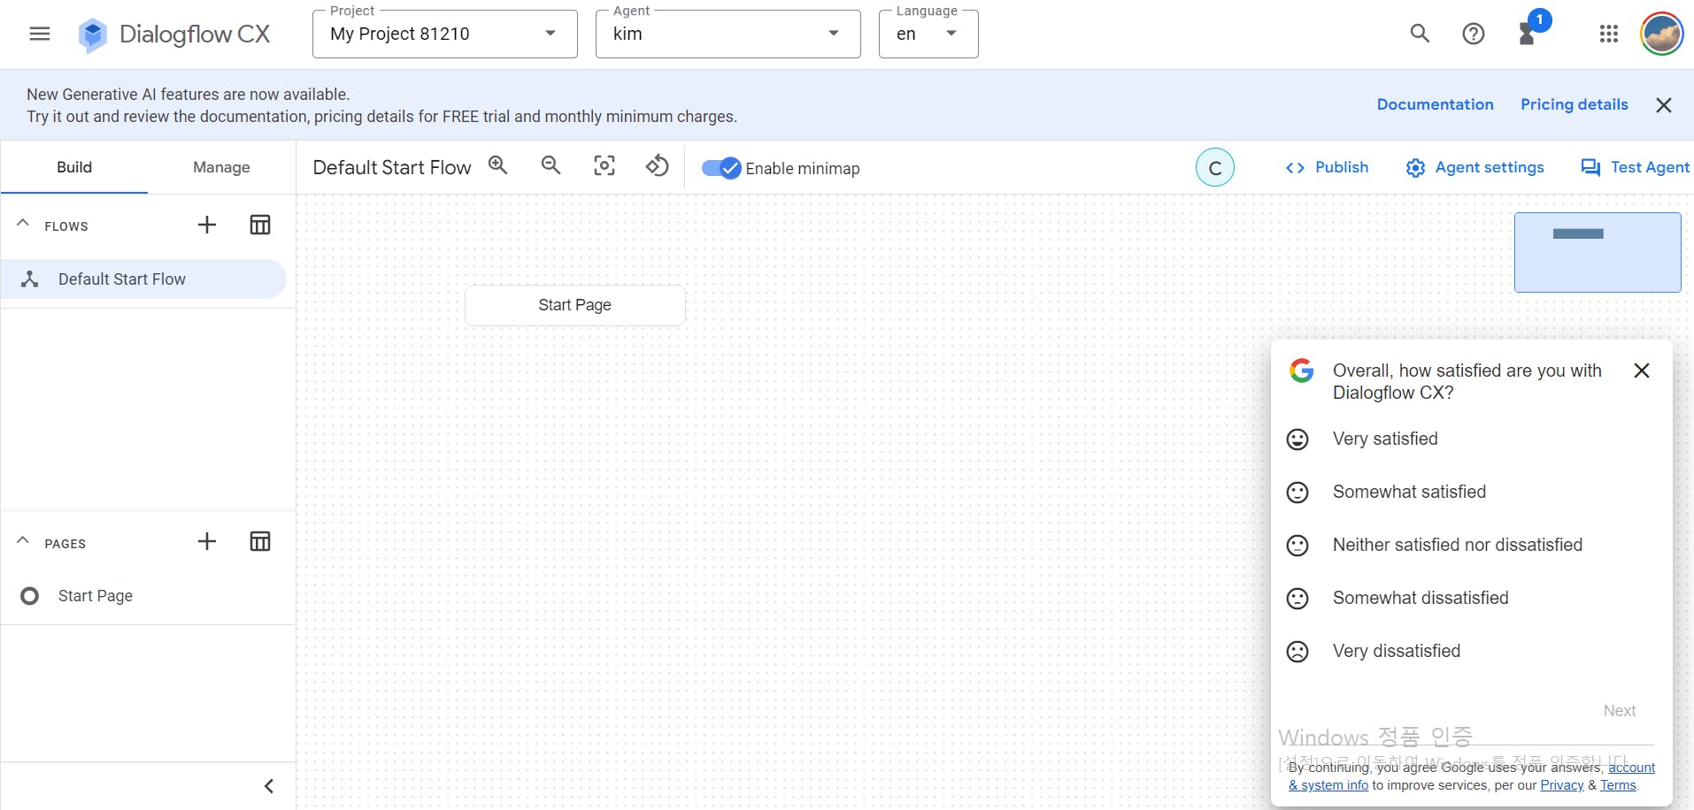Click the C collaborator avatar
The width and height of the screenshot is (1694, 810).
pos(1214,168)
